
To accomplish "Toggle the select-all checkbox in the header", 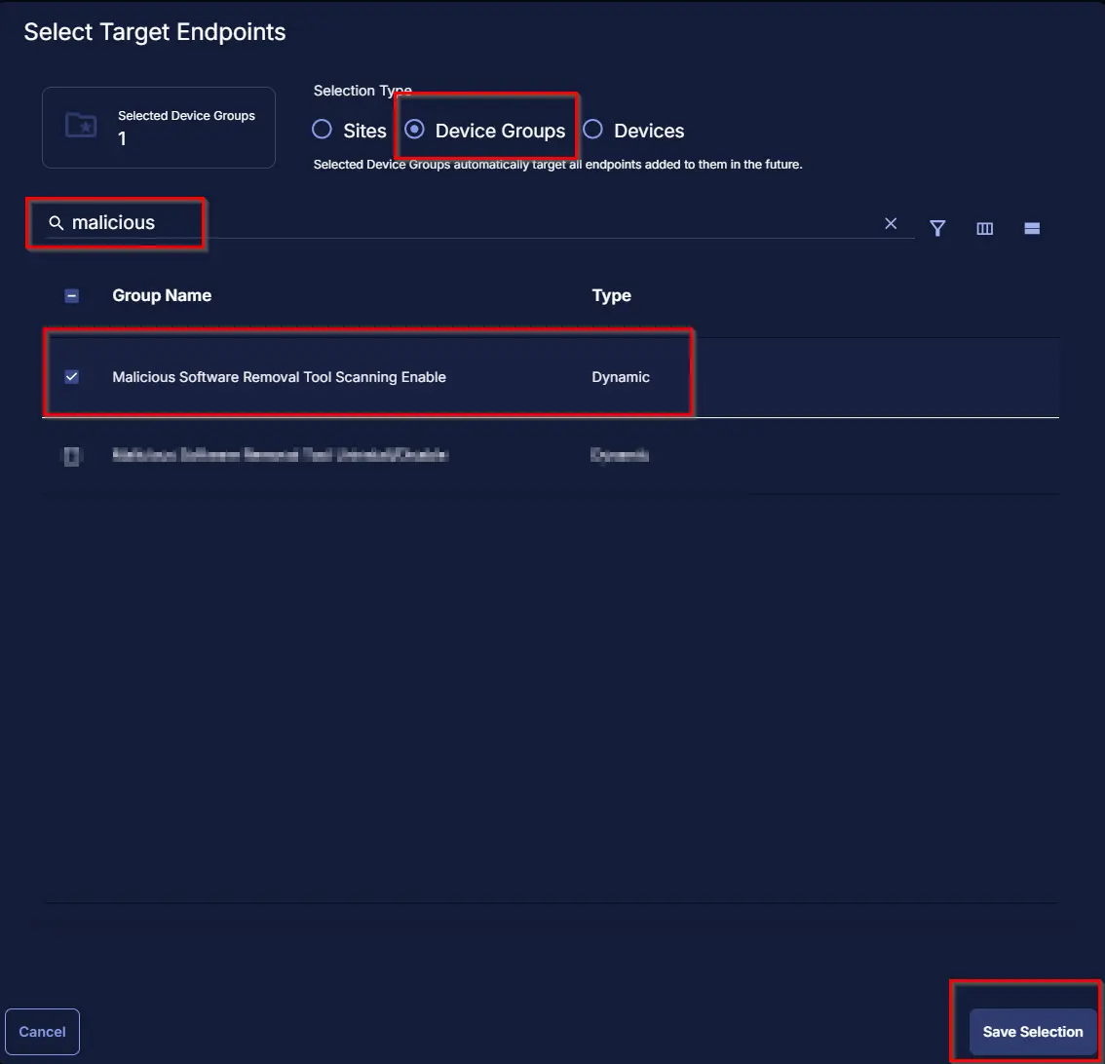I will tap(72, 296).
